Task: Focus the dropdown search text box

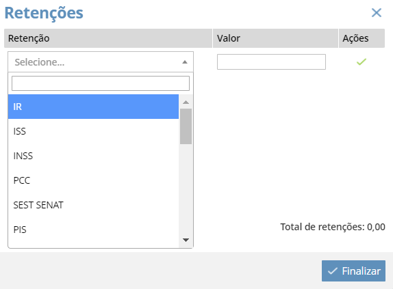Action: (101, 83)
